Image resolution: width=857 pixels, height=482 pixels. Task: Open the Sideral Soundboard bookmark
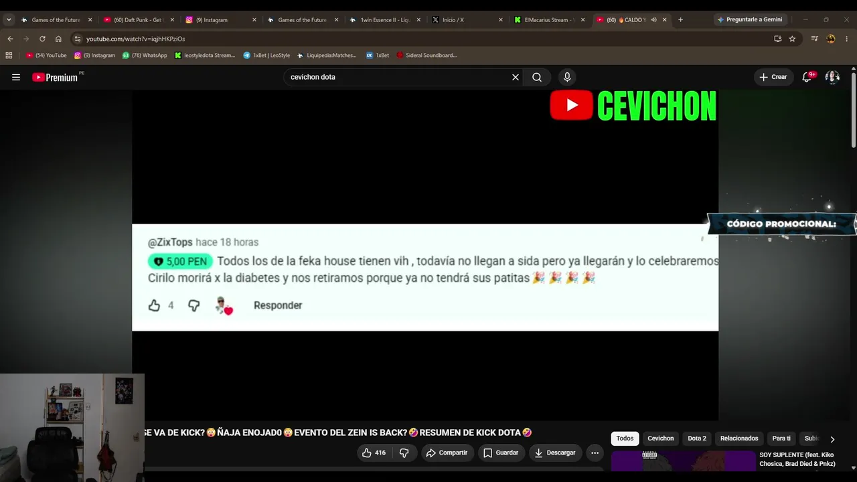point(426,55)
